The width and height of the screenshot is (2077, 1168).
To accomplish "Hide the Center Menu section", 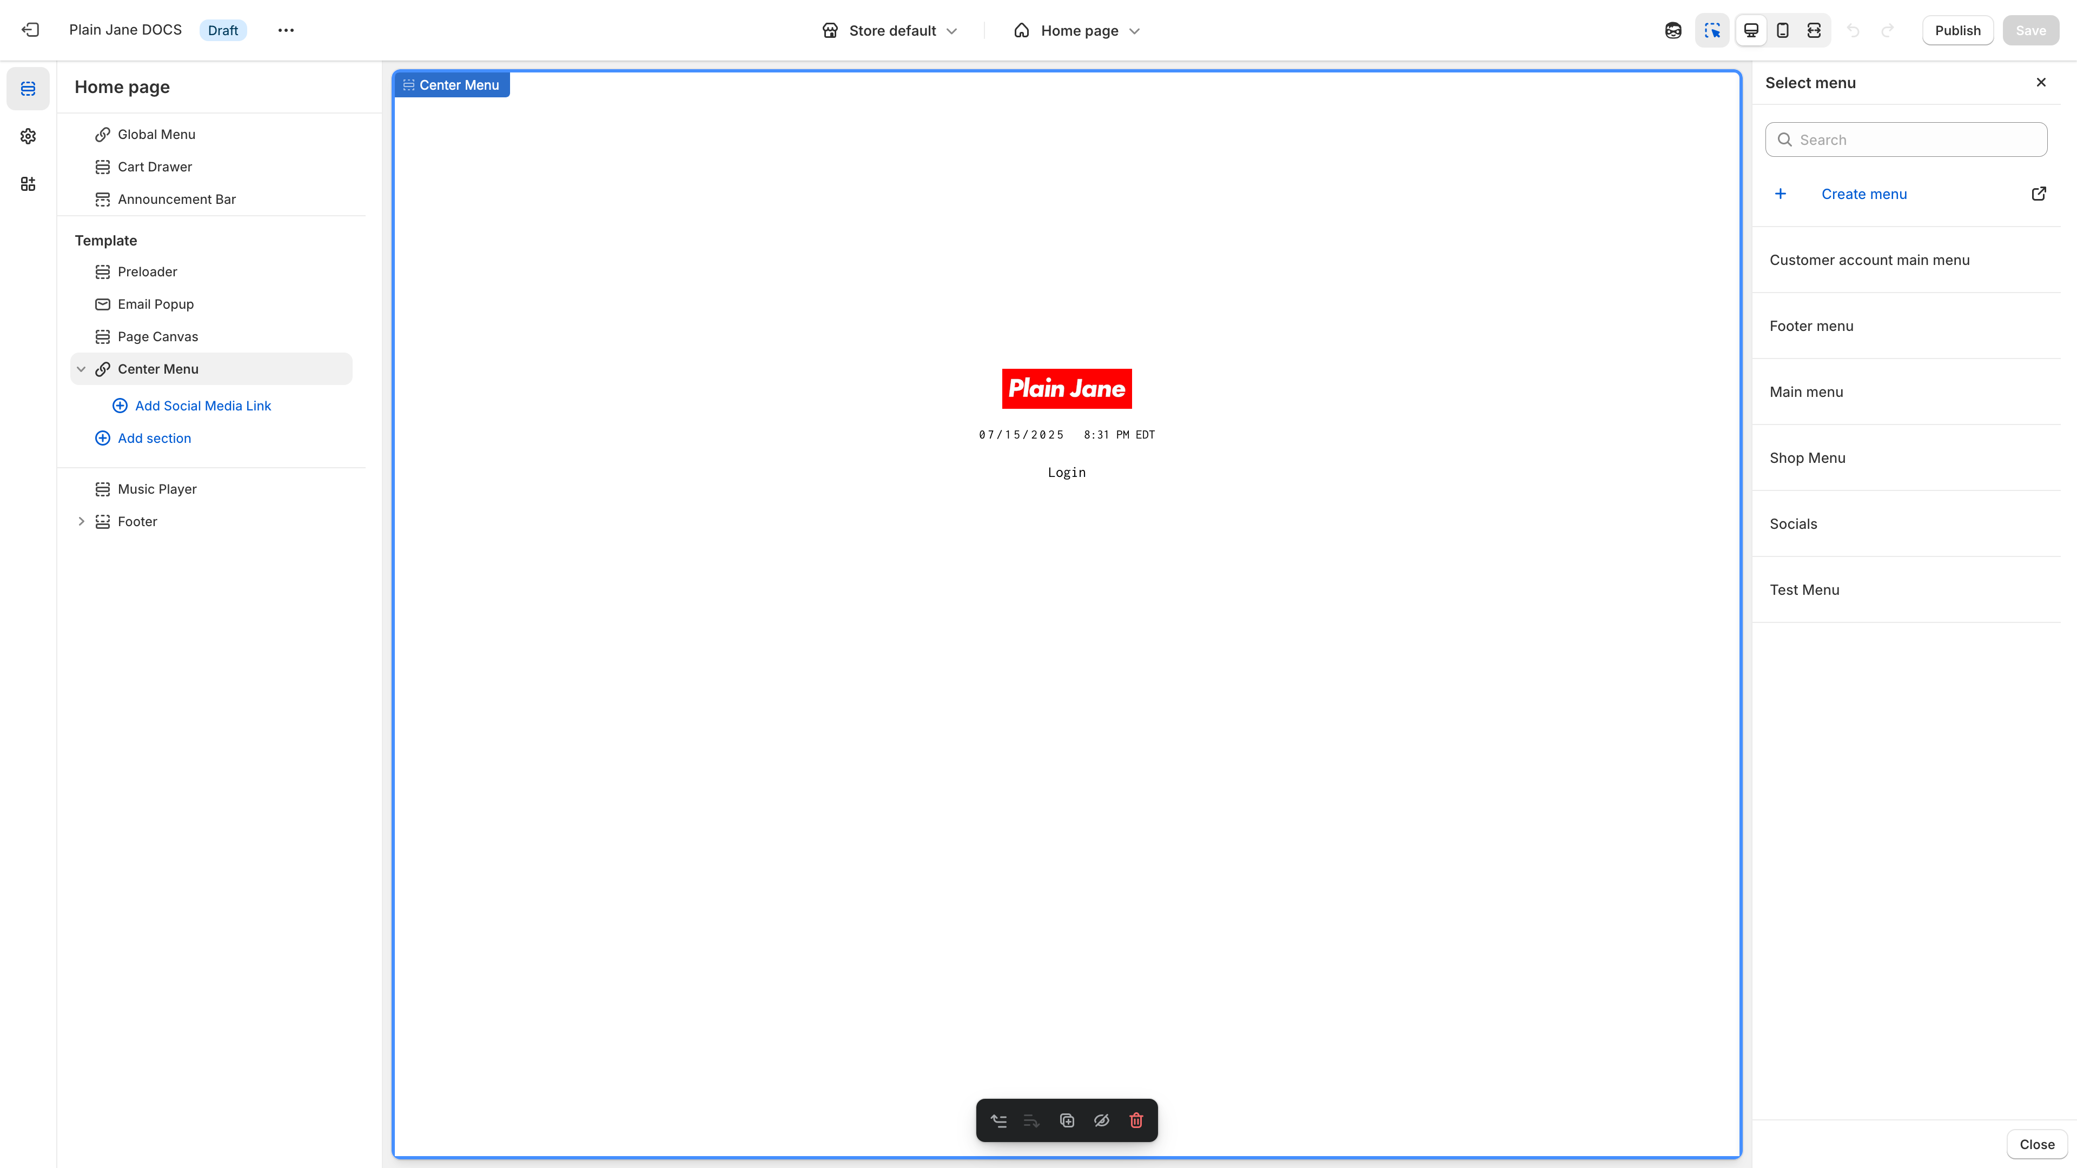I will coord(1102,1120).
